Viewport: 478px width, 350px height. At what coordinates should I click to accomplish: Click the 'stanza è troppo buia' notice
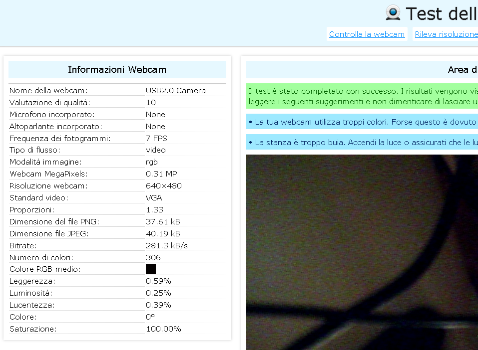pyautogui.click(x=362, y=143)
